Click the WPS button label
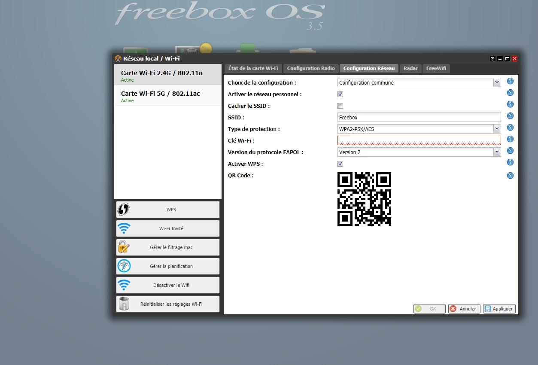This screenshot has height=365, width=538. [x=171, y=210]
